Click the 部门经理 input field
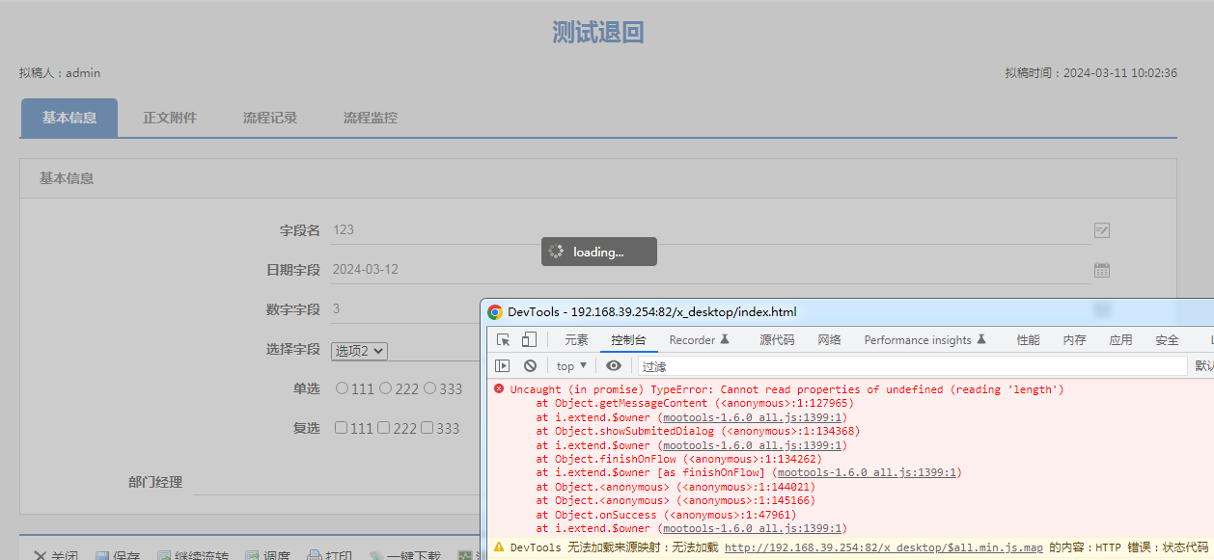Screen dimensions: 1214x560 point(336,483)
